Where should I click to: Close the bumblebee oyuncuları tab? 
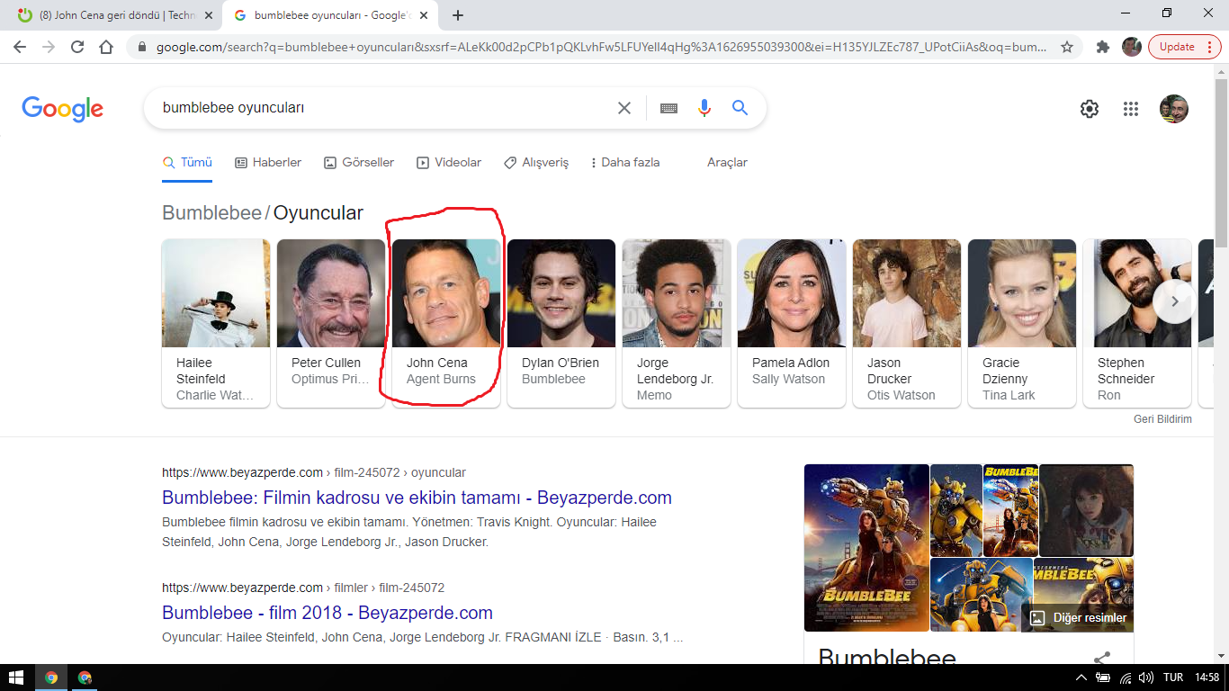click(424, 15)
